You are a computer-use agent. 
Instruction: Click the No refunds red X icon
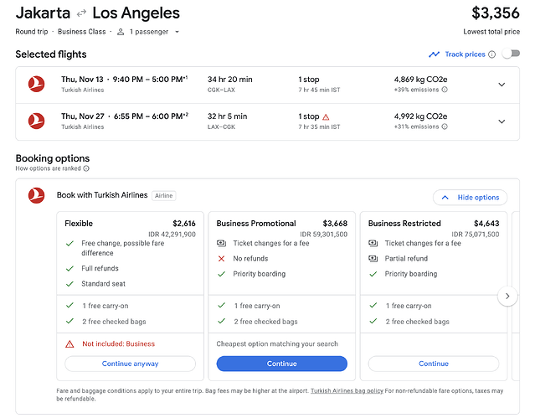pos(221,259)
